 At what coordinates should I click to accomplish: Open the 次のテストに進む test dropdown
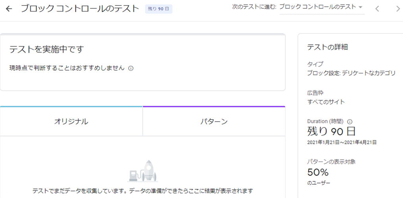(x=322, y=8)
